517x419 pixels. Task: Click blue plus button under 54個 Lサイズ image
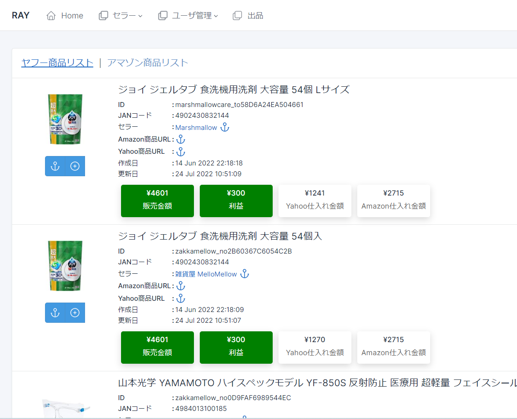(75, 166)
